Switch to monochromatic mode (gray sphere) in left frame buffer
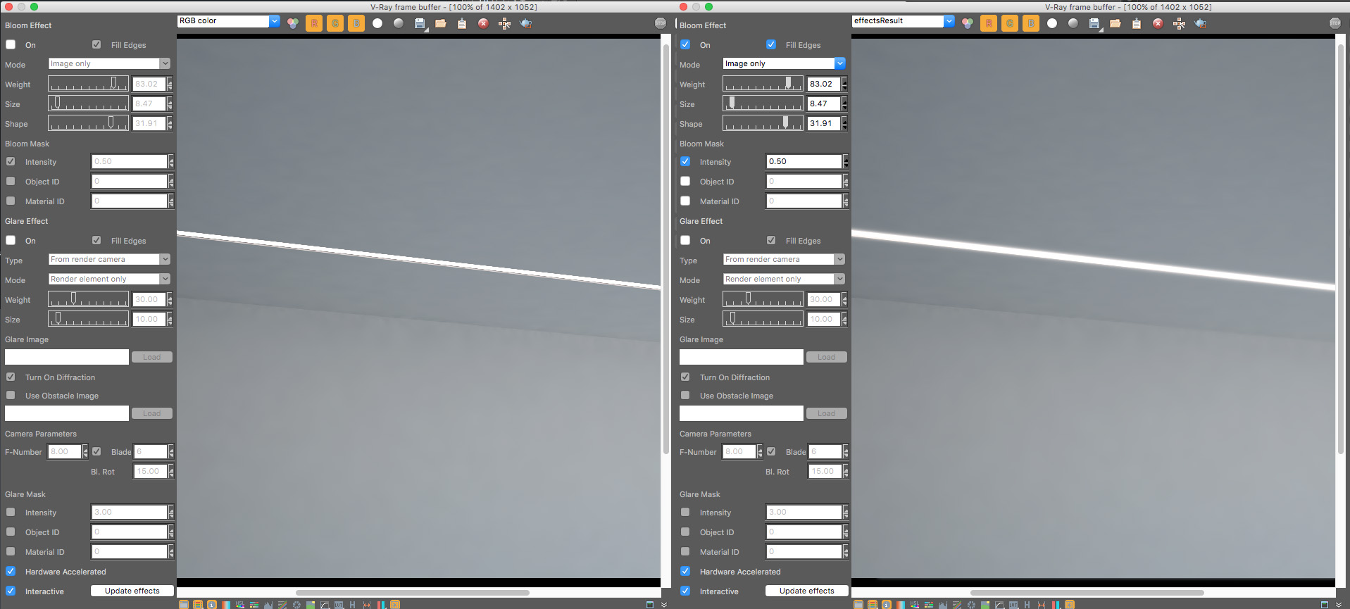Image resolution: width=1350 pixels, height=609 pixels. pos(399,23)
